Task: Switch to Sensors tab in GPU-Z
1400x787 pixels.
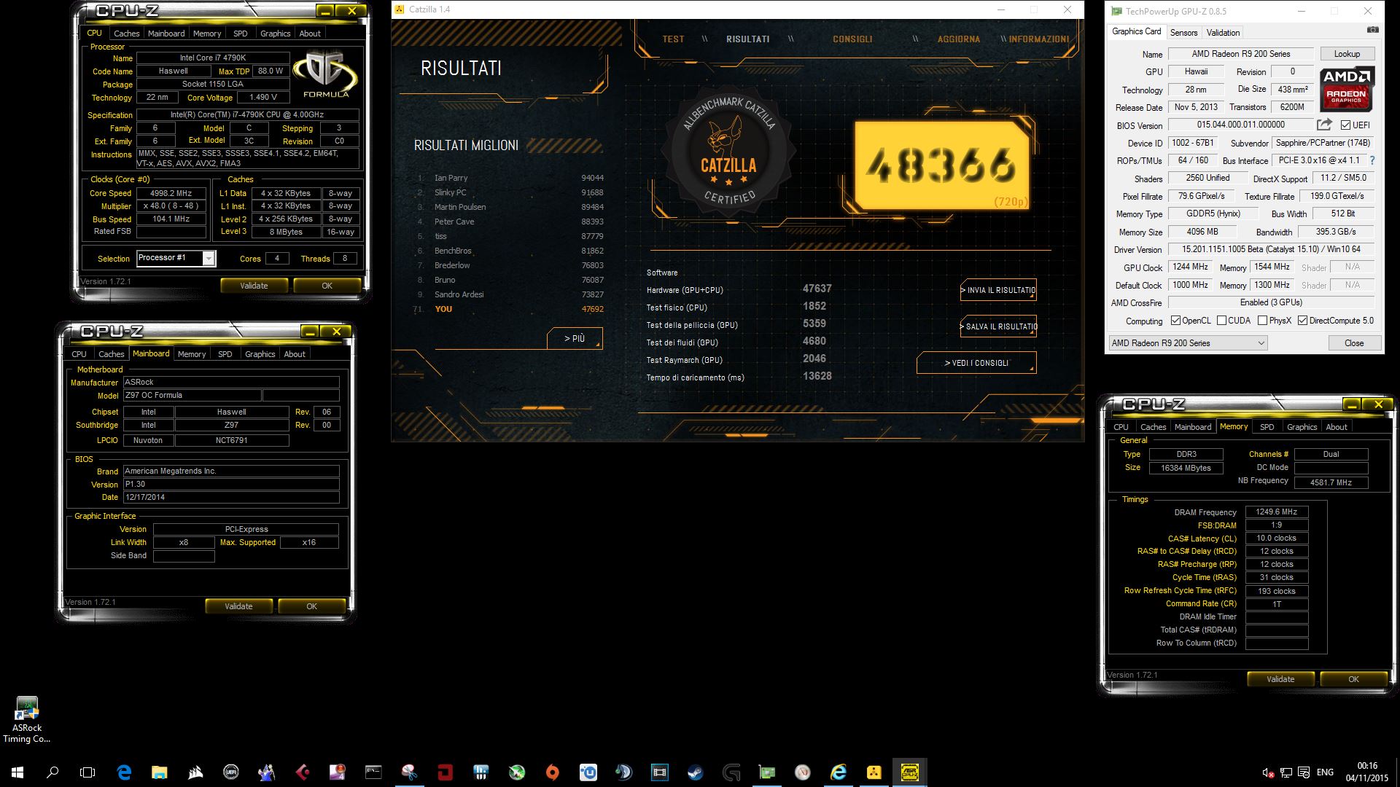Action: pos(1183,33)
